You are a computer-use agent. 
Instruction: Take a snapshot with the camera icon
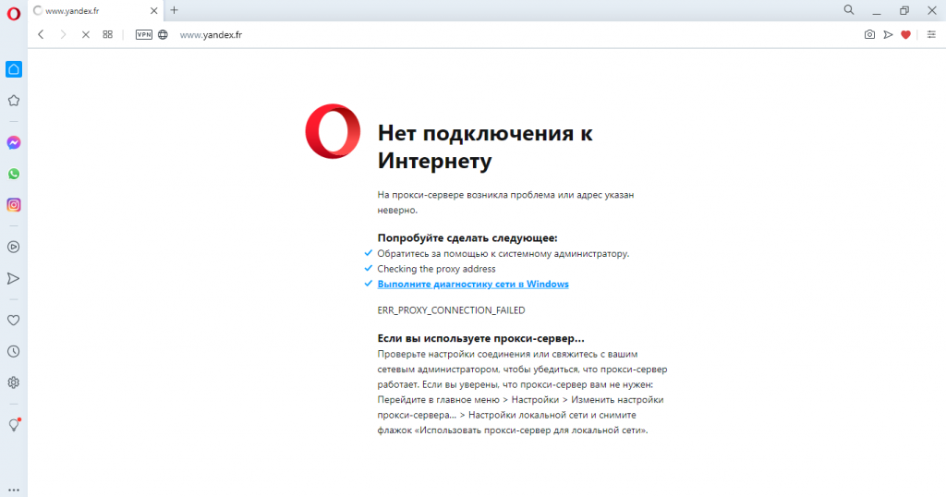(869, 34)
